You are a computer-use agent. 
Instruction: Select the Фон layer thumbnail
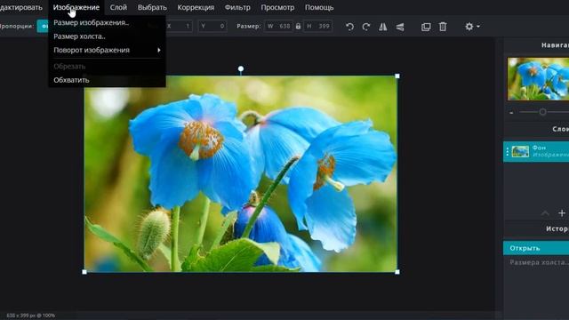pyautogui.click(x=520, y=151)
